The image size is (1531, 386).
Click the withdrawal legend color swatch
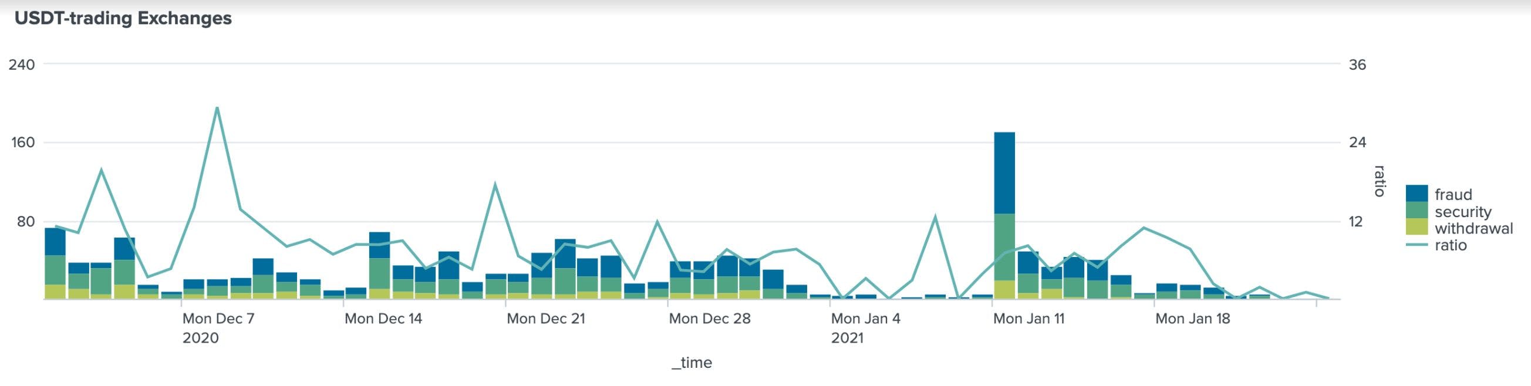[1417, 228]
